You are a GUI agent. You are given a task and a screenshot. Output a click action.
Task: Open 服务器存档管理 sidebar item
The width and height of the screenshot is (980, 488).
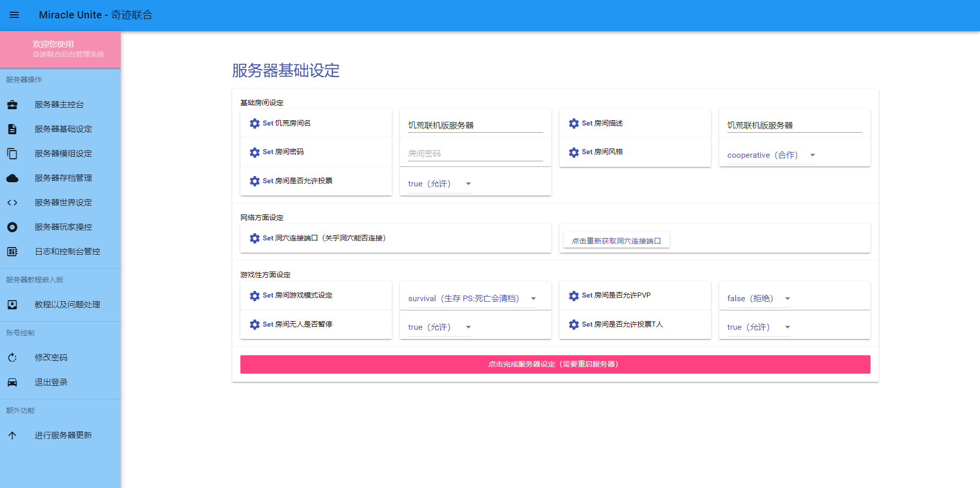[60, 178]
